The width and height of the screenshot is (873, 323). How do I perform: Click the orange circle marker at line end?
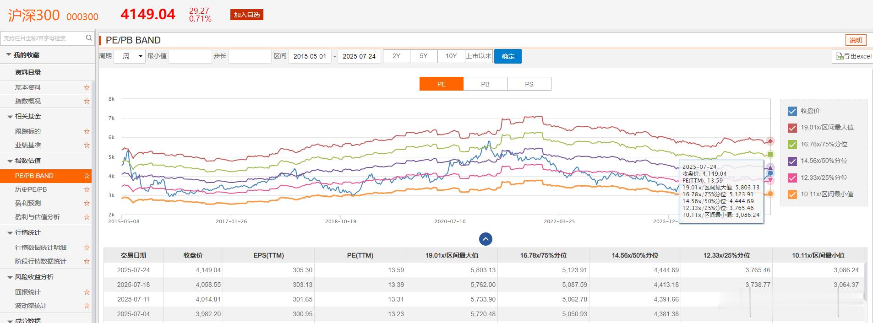click(770, 194)
